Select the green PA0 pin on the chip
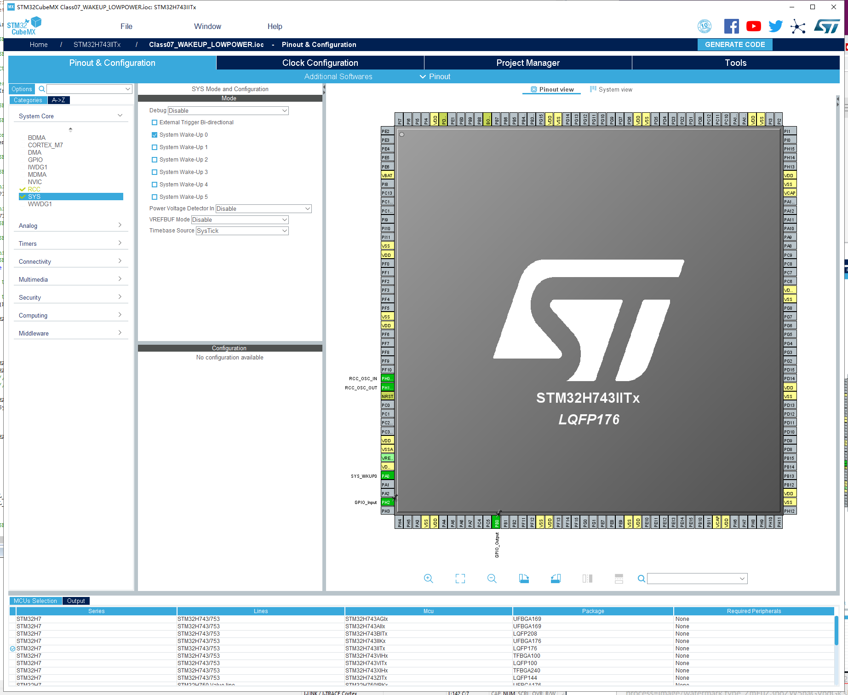The width and height of the screenshot is (848, 695). pyautogui.click(x=387, y=475)
